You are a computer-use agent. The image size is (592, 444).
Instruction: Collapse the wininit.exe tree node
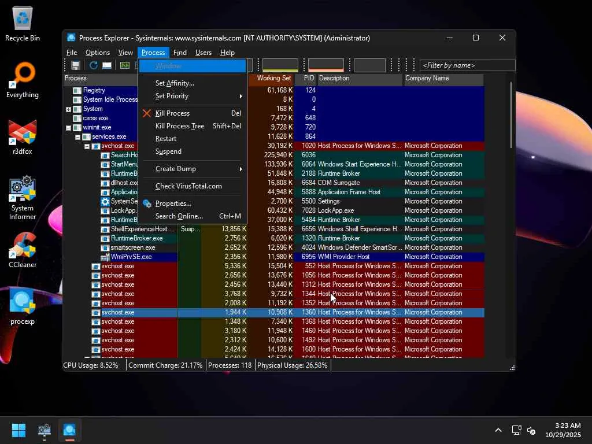(x=68, y=128)
